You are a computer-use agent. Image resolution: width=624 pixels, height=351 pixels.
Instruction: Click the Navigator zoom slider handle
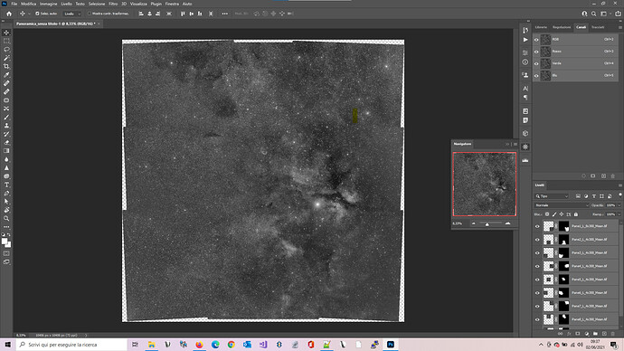coord(487,224)
